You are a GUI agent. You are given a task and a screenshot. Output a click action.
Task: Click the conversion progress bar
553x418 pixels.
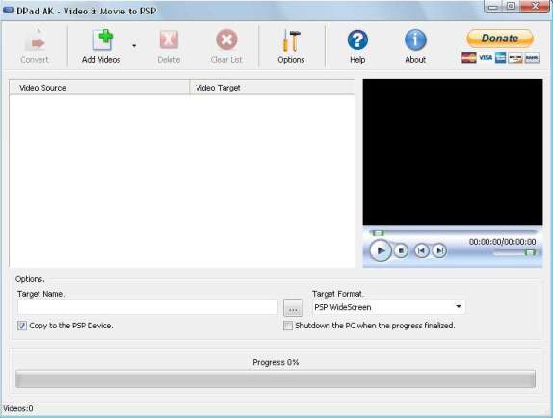pos(276,379)
